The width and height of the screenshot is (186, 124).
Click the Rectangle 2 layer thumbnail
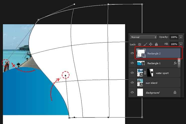tap(140, 53)
